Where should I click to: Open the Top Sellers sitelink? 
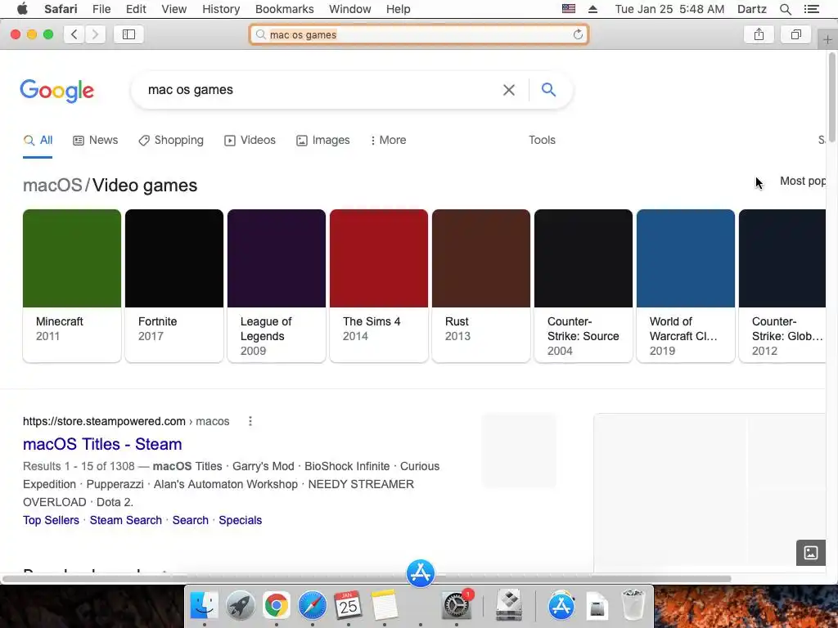pos(51,520)
